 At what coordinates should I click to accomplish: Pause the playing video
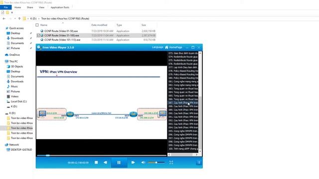pos(119,163)
